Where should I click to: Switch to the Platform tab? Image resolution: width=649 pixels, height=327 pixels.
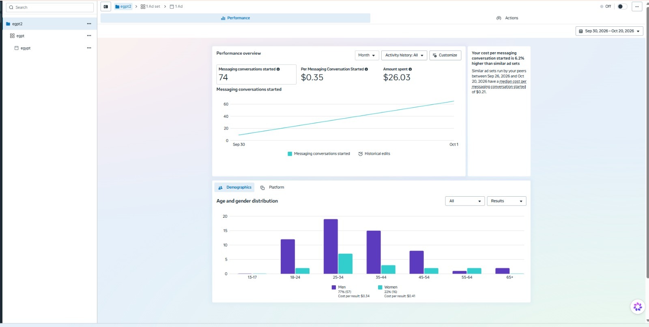[272, 187]
